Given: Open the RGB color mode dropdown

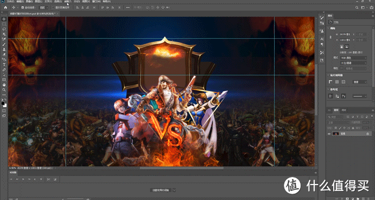Looking at the screenshot, I should 354,58.
